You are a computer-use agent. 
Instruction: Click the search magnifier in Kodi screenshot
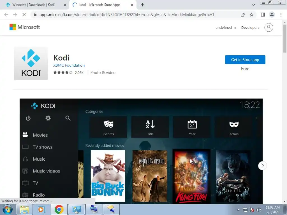coord(68,118)
